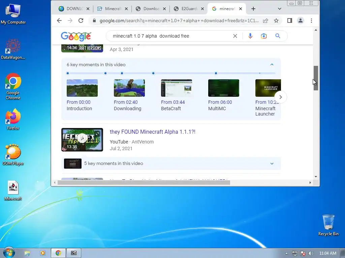
Task: Click the horizontal scrollbar thumb
Action: coord(144,182)
